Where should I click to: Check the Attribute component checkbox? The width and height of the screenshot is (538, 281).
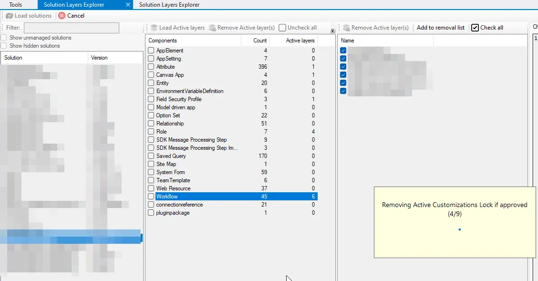click(x=151, y=67)
